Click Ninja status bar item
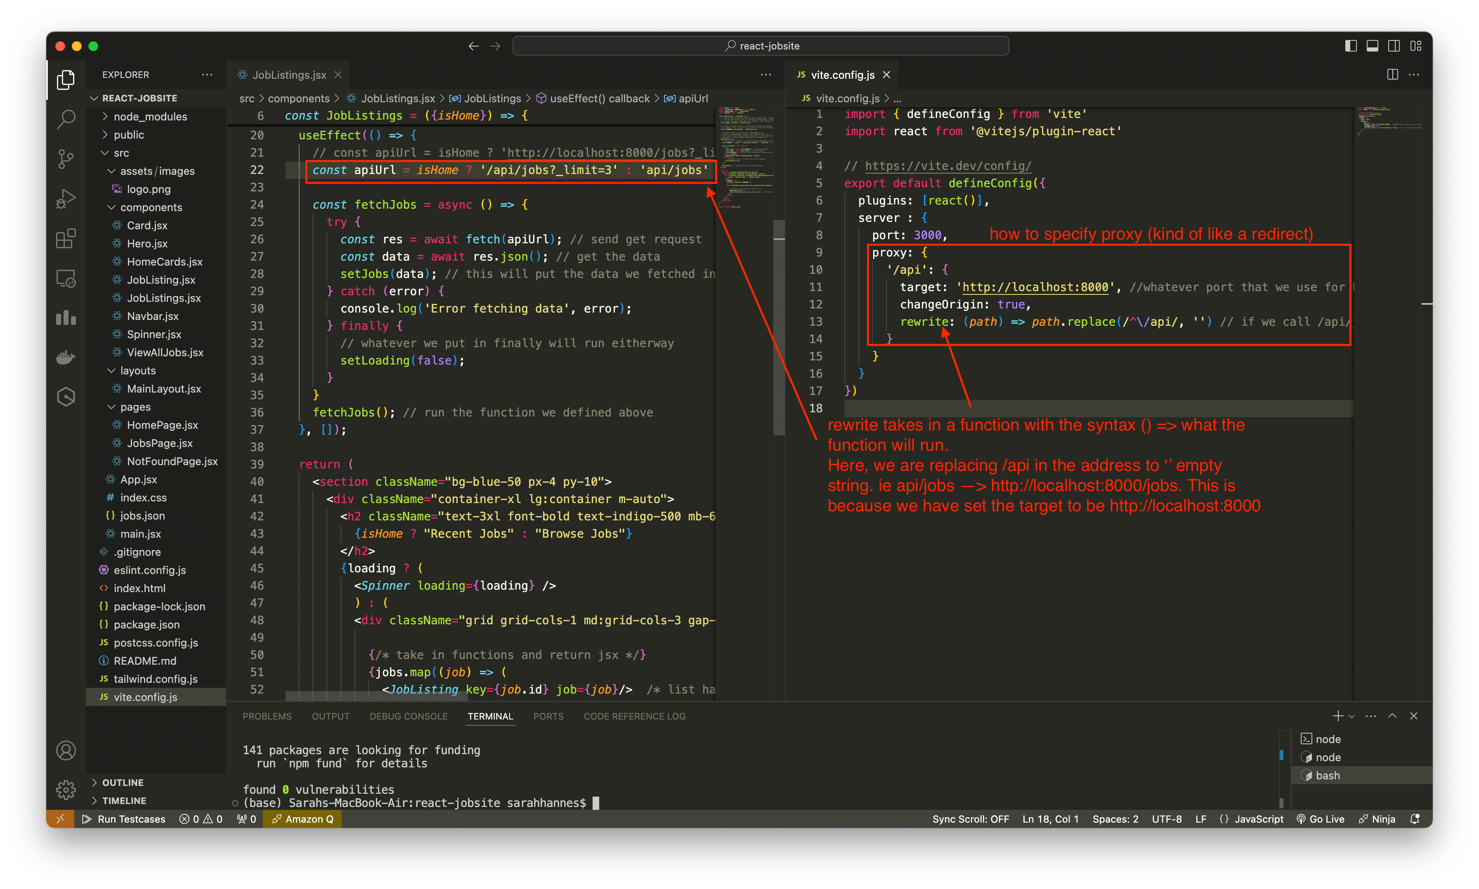The height and width of the screenshot is (889, 1479). pyautogui.click(x=1377, y=819)
